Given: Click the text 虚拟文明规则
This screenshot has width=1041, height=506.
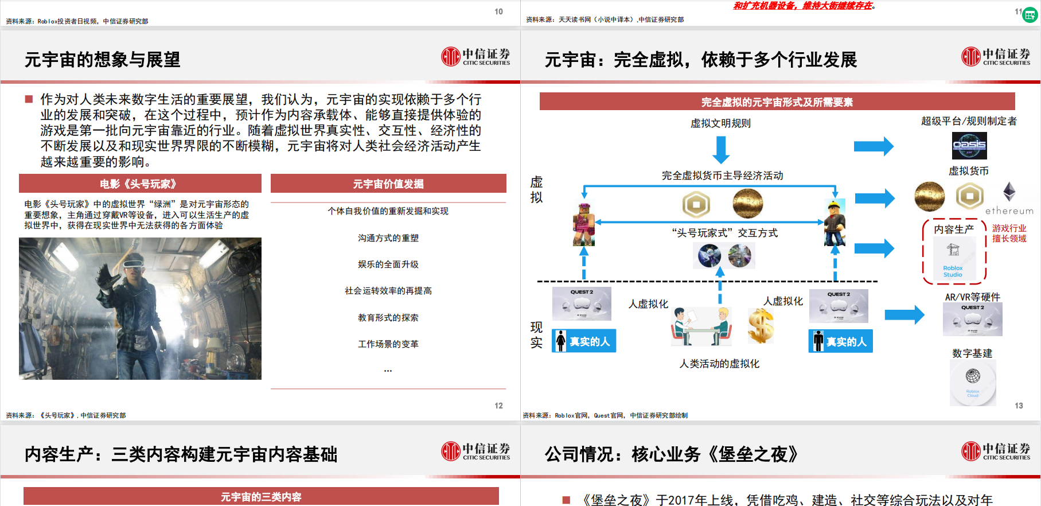Looking at the screenshot, I should click(x=720, y=123).
